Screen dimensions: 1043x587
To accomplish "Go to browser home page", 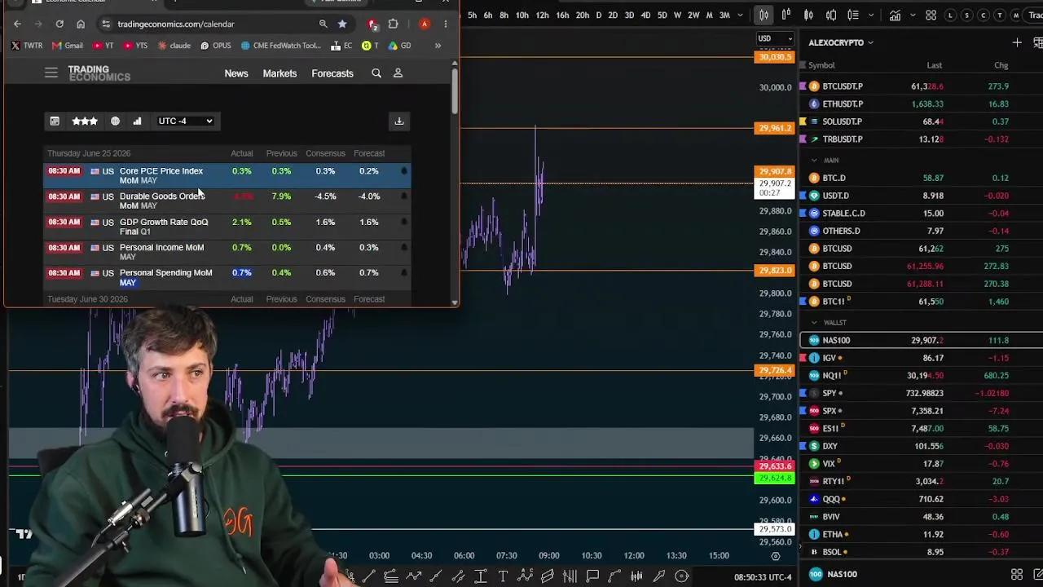I will (x=81, y=24).
